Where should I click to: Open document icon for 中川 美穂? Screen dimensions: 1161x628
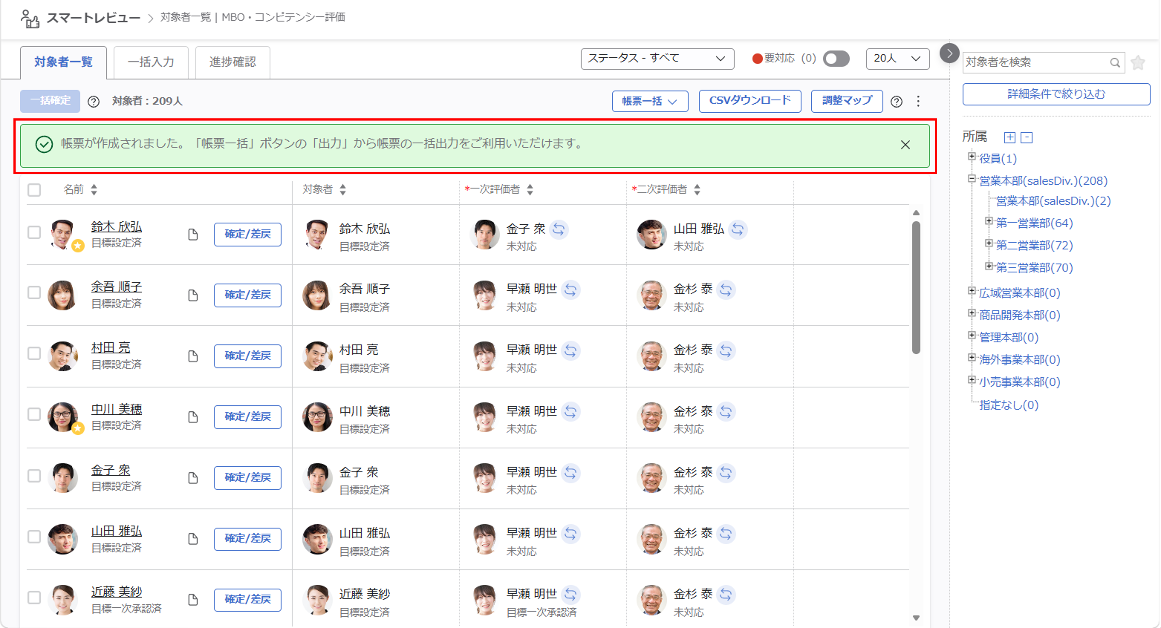pyautogui.click(x=193, y=417)
